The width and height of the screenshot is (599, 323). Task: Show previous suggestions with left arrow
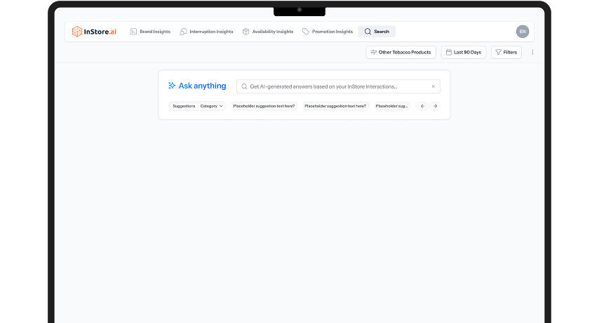422,106
